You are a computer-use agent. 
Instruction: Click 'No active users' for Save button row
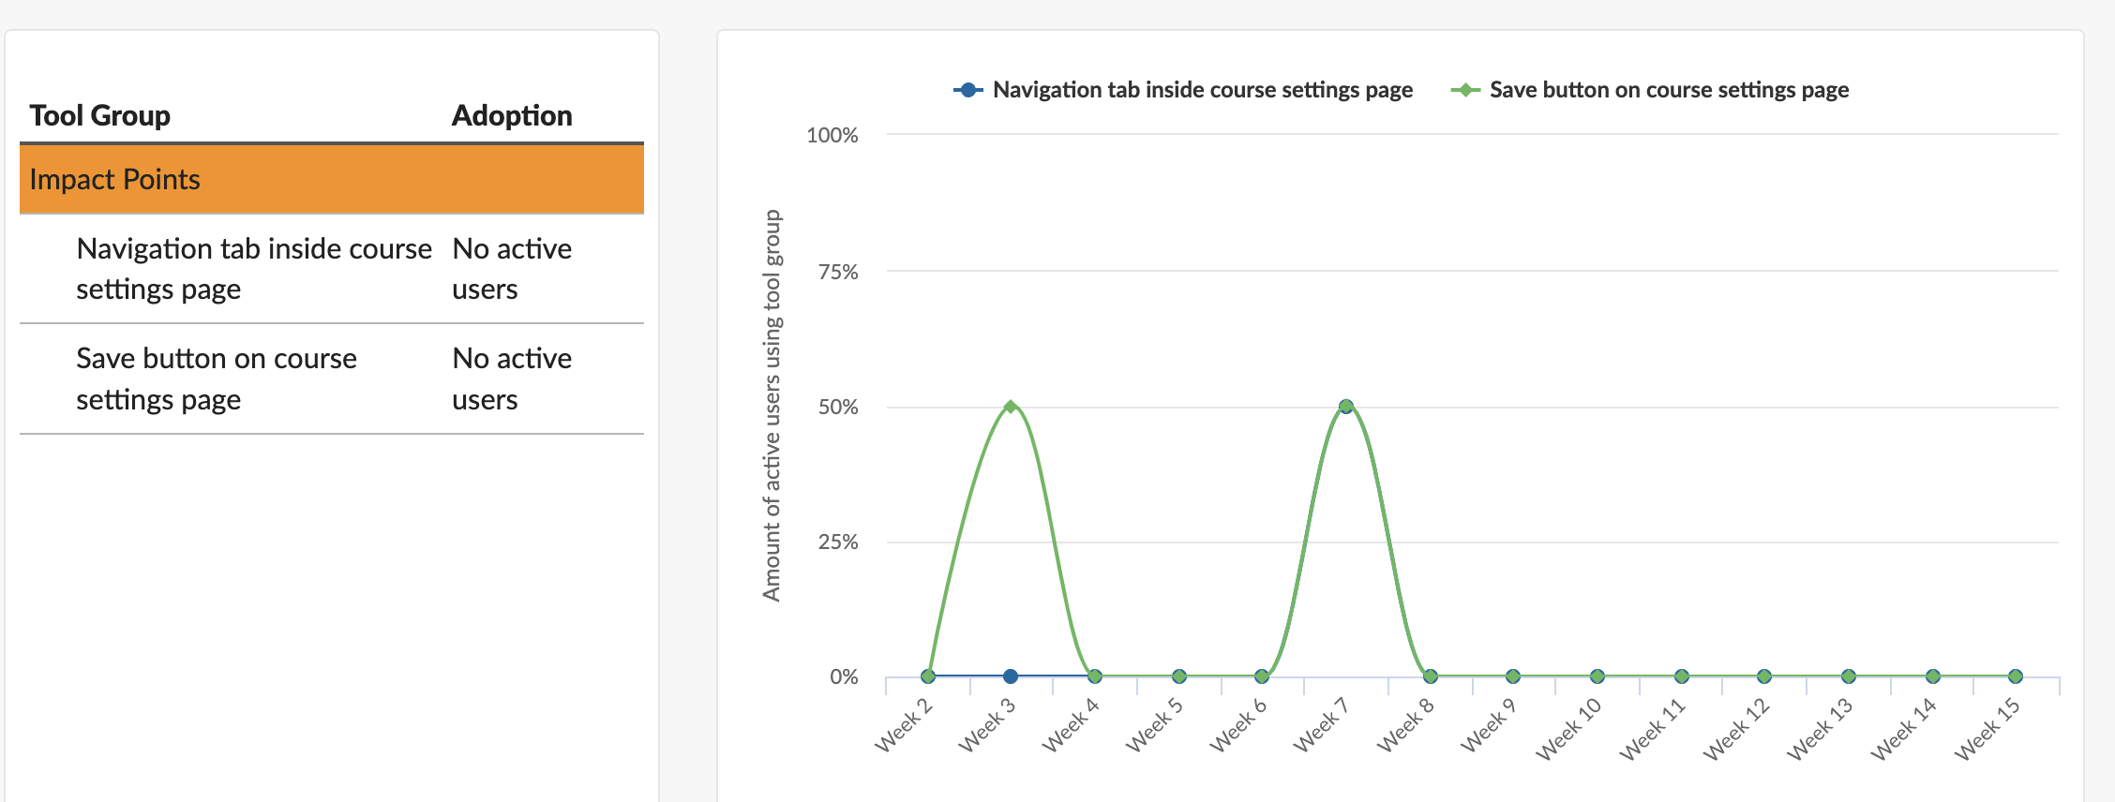click(x=512, y=379)
